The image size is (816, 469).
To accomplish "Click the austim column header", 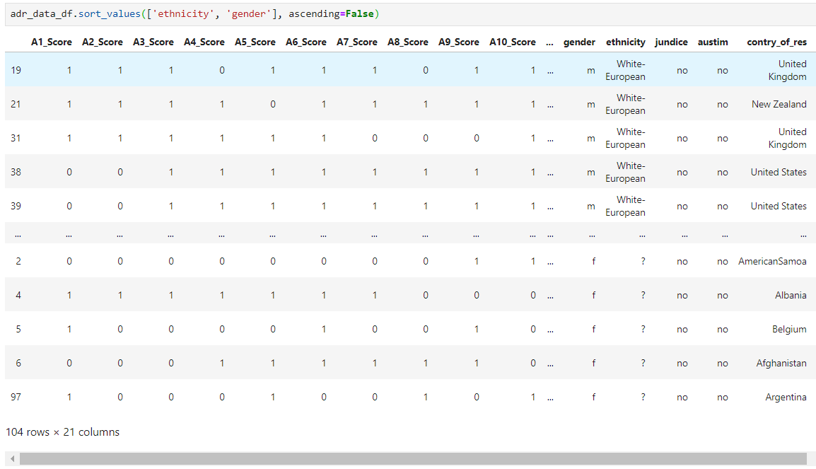I will (x=713, y=42).
